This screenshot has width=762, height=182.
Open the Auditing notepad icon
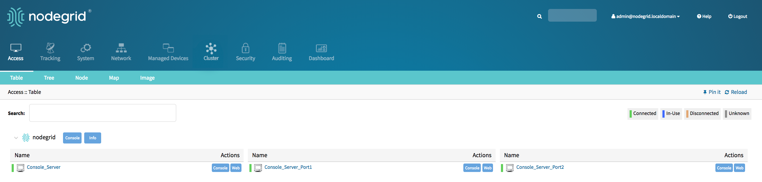(x=282, y=48)
